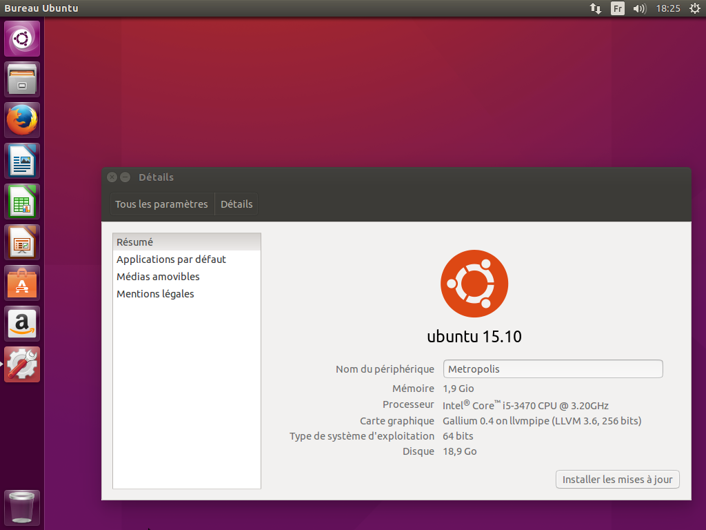The height and width of the screenshot is (530, 706).
Task: Click the Disque label
Action: point(418,451)
